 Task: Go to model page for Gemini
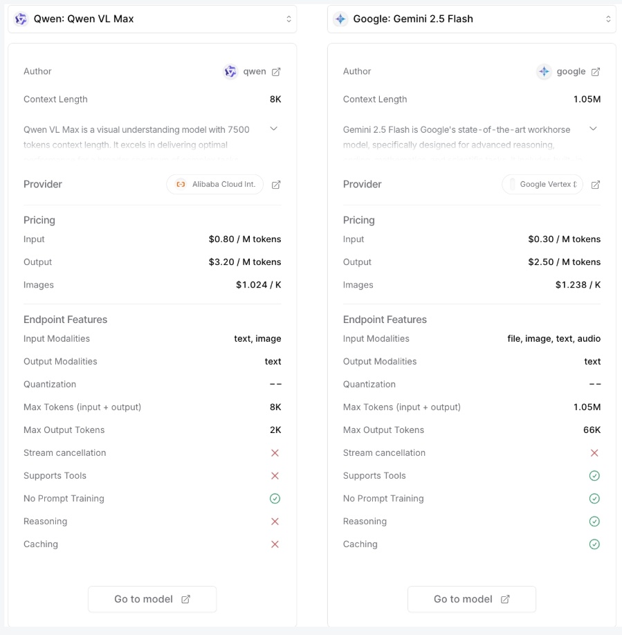471,599
